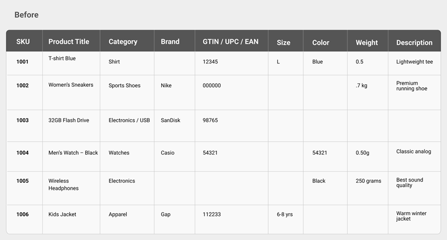447x240 pixels.
Task: Select the Brand column header
Action: (x=170, y=42)
